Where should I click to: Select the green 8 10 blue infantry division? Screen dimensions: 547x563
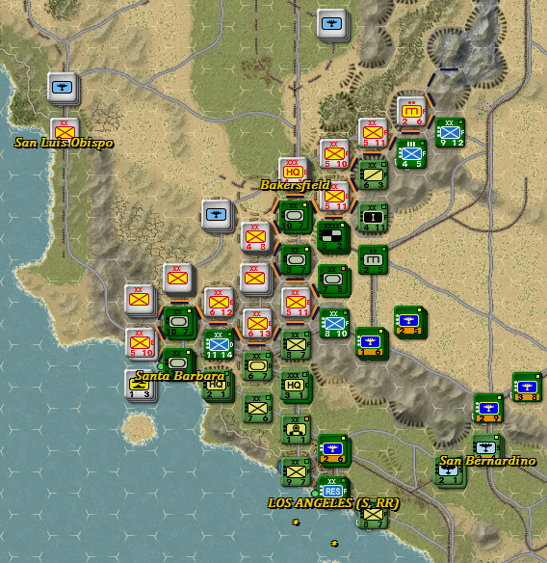point(334,324)
